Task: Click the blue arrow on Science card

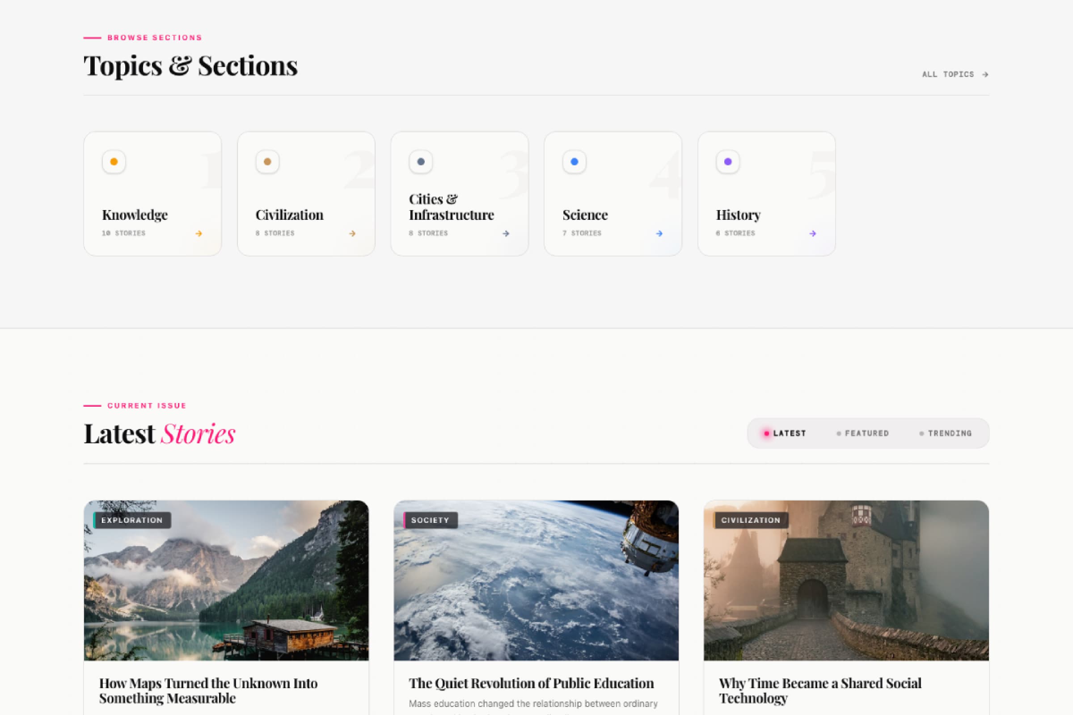Action: coord(659,233)
